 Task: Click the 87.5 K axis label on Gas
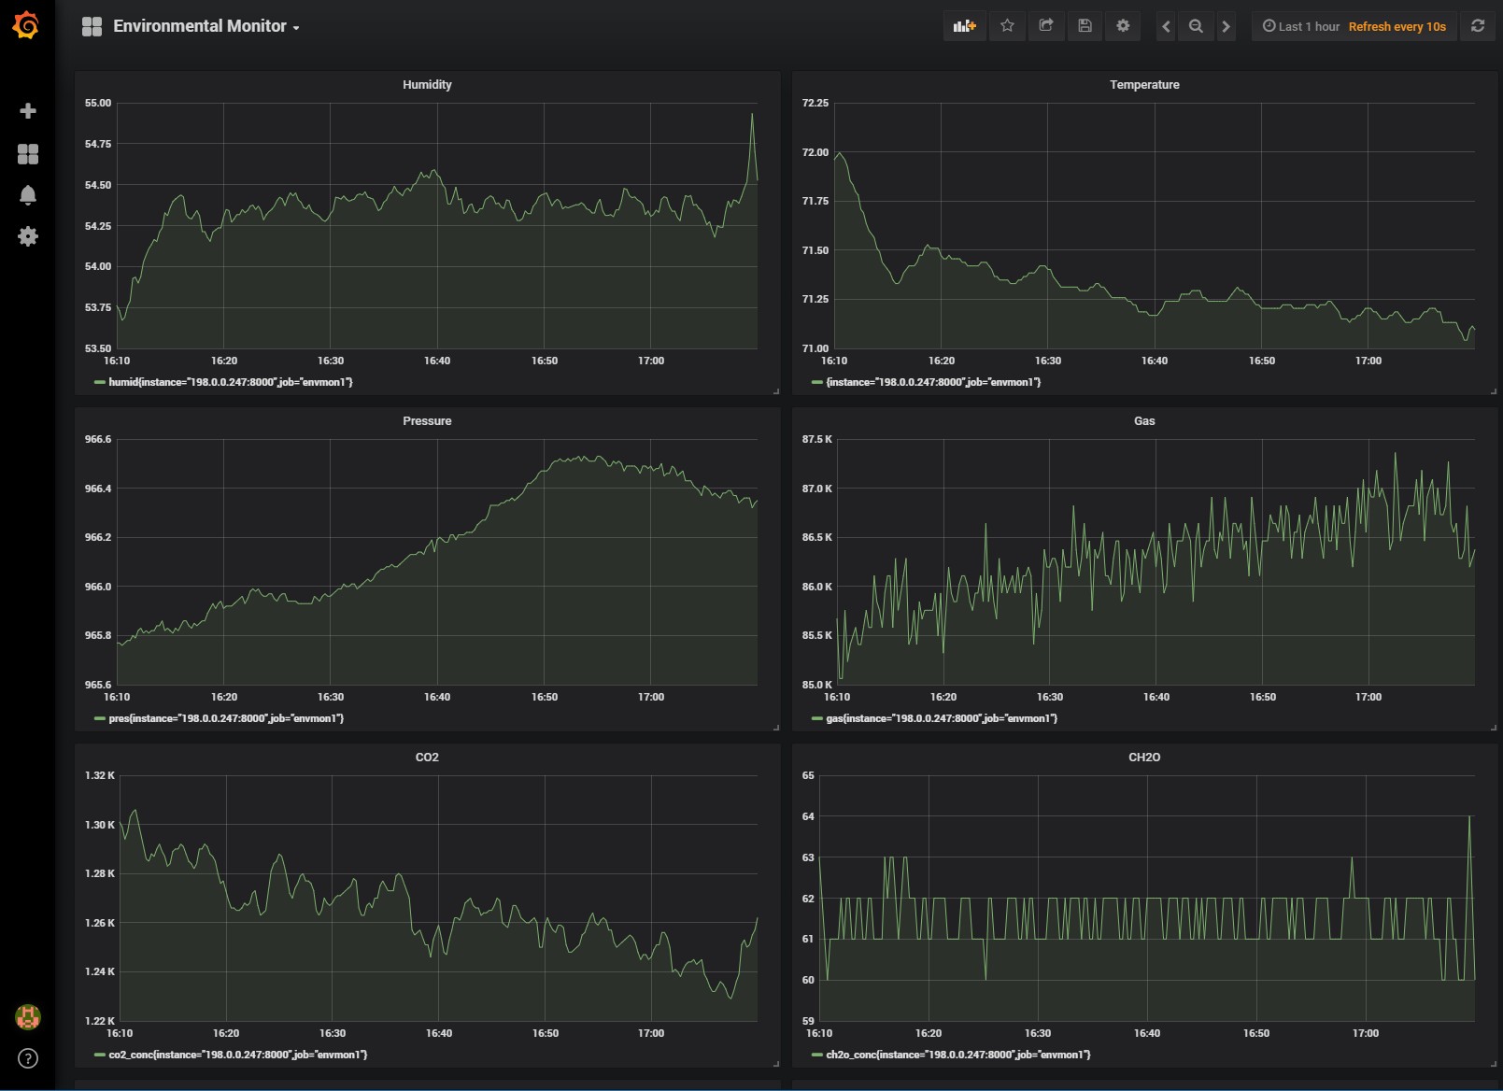pos(817,439)
